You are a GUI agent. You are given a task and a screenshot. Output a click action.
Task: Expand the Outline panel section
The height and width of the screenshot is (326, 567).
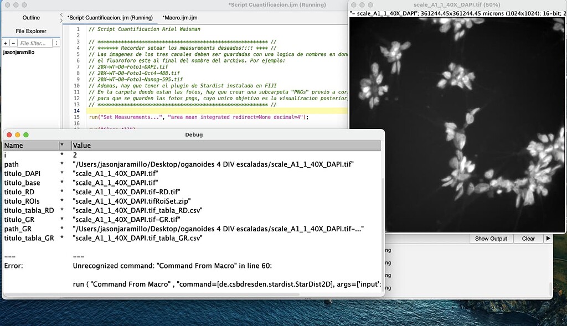30,18
